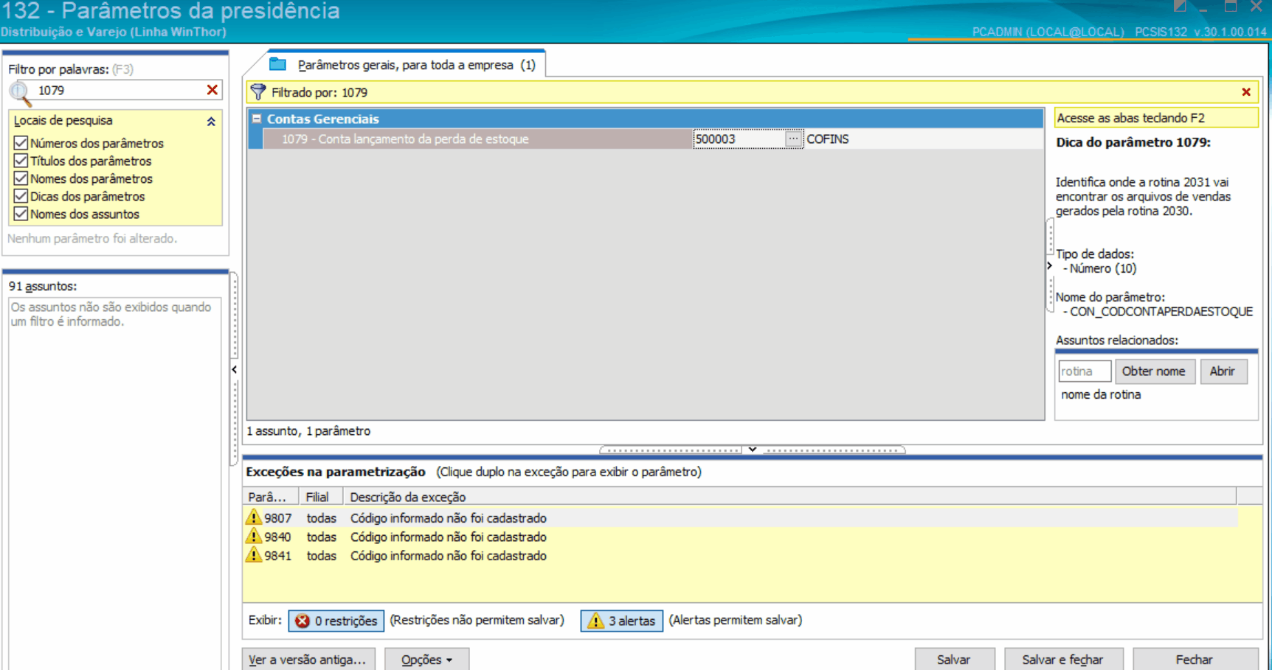Click the CON_CODCONTAPERDAESTOQUE parameter name
This screenshot has width=1272, height=670.
pos(1161,311)
